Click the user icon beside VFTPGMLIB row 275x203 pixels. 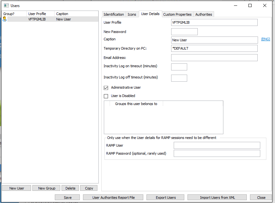5,19
